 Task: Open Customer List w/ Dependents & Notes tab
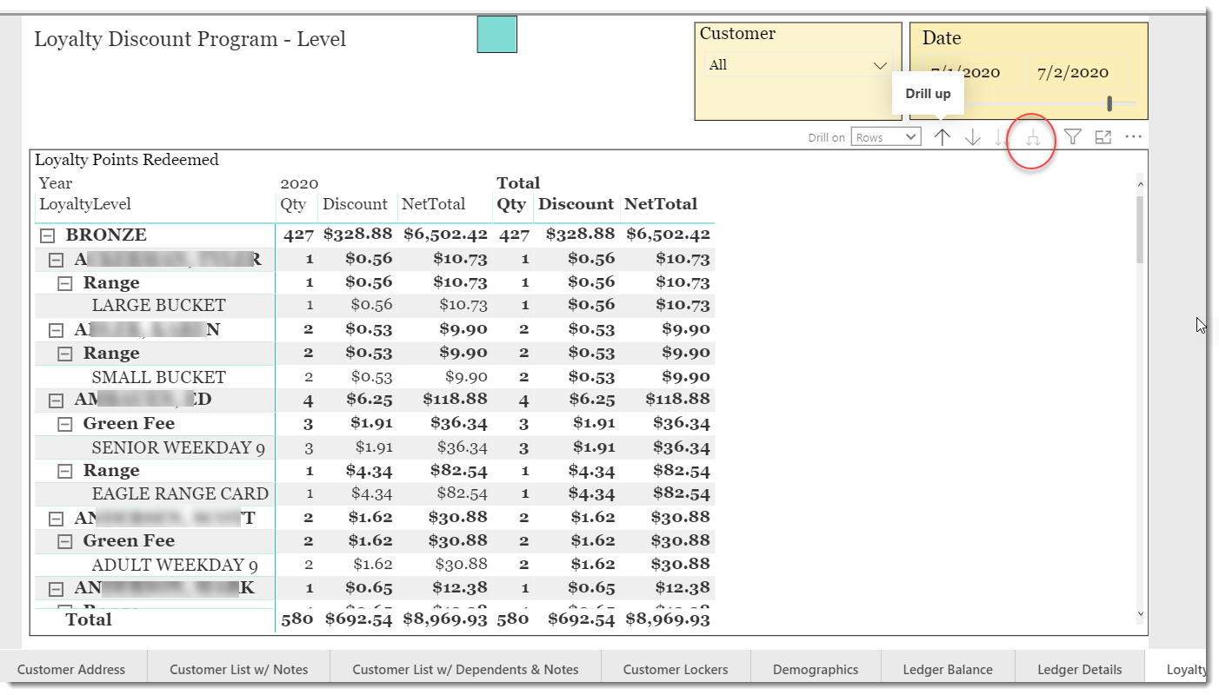click(465, 669)
